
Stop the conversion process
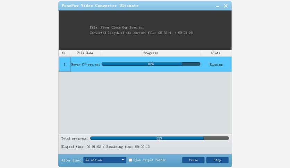(217, 160)
